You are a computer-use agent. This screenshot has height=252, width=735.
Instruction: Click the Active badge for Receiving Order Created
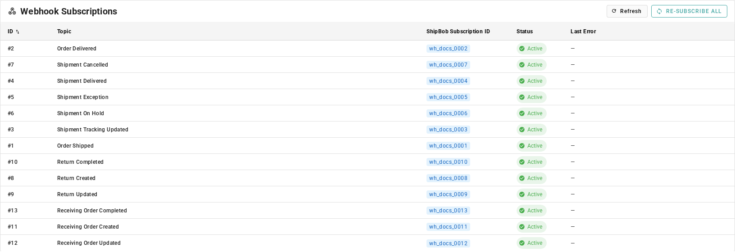pos(531,227)
